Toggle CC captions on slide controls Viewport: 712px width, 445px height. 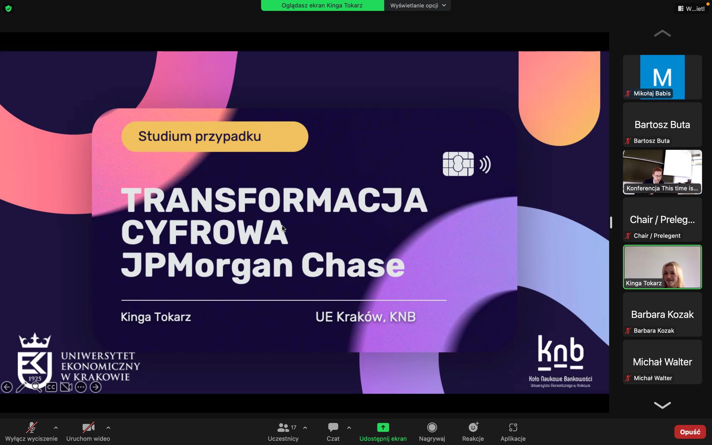click(x=51, y=387)
